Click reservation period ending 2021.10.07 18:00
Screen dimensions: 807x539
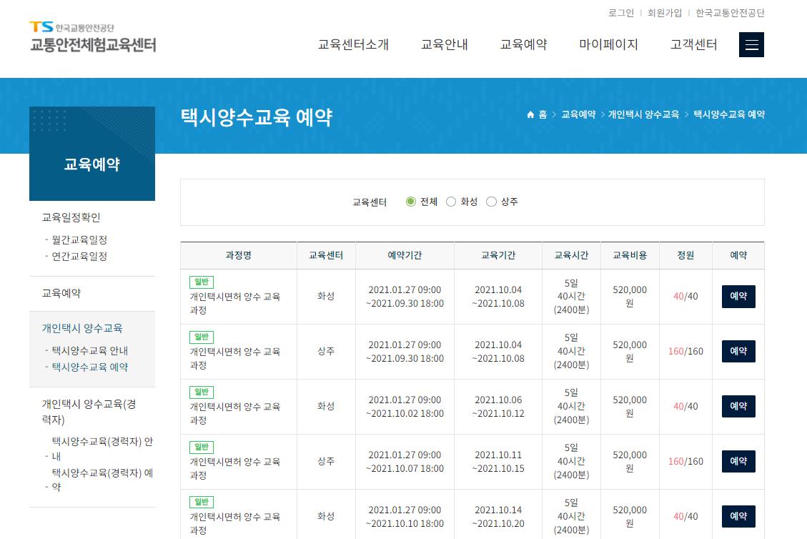tap(405, 462)
